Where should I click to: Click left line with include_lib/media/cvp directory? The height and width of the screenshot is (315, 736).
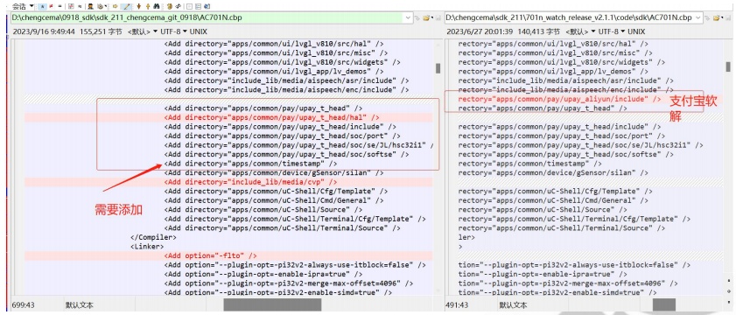coord(250,182)
